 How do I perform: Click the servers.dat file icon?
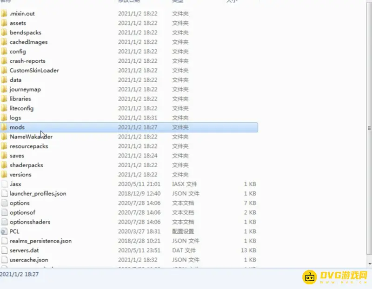point(4,250)
